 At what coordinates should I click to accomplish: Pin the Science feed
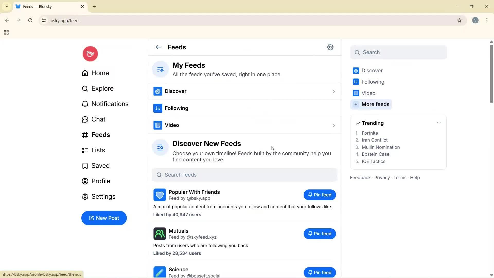[319, 272]
